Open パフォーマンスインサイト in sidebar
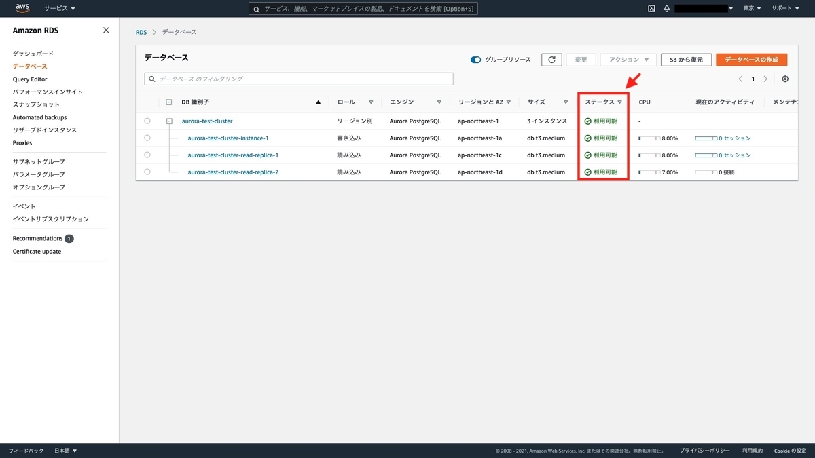 pos(48,92)
